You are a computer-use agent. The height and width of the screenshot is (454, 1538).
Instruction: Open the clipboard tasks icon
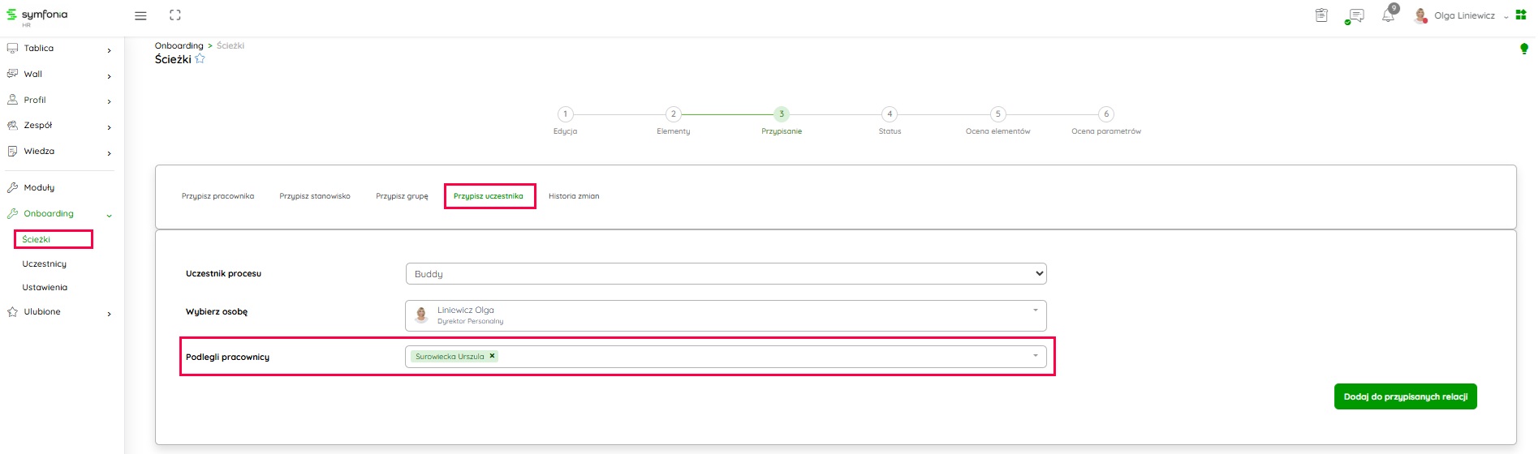[x=1321, y=15]
